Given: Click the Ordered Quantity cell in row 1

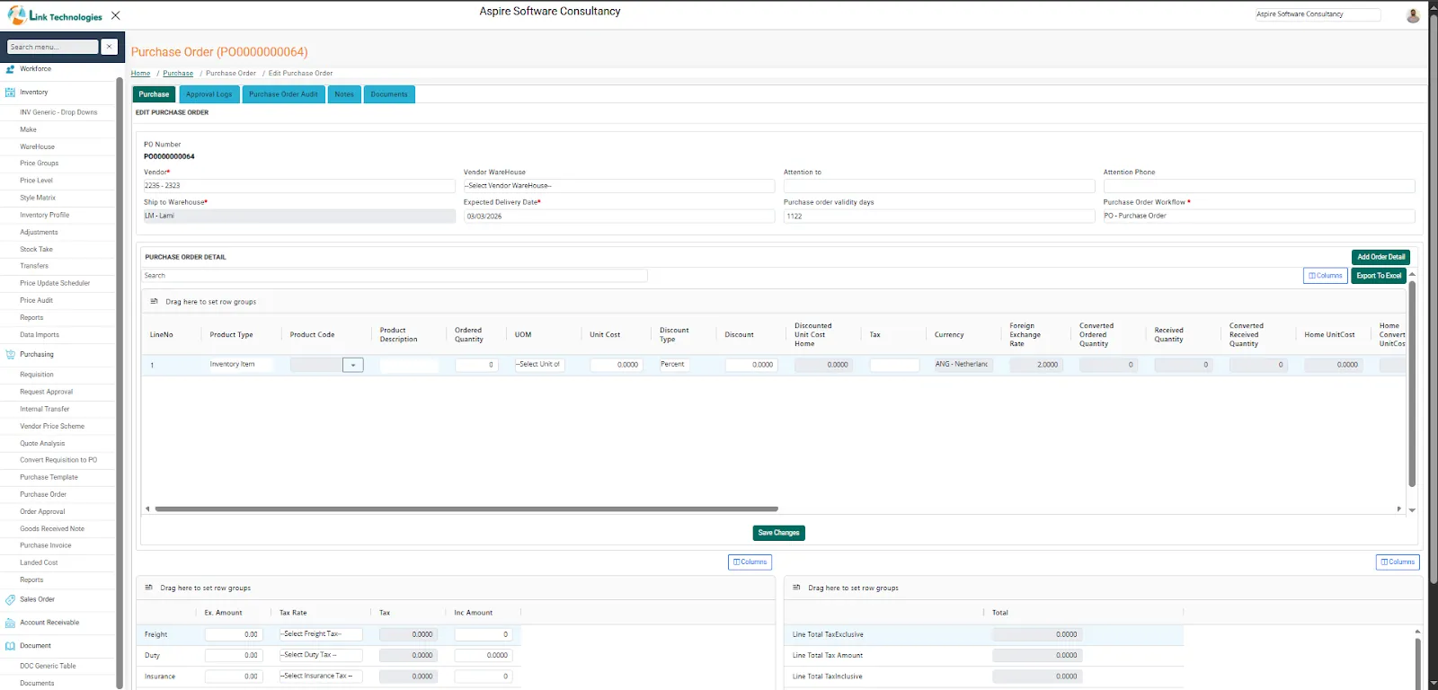Looking at the screenshot, I should [476, 365].
